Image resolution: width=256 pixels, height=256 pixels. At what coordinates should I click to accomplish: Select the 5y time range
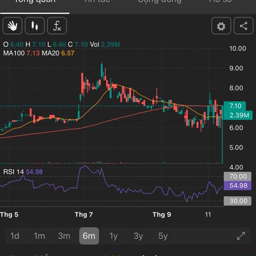click(x=163, y=236)
